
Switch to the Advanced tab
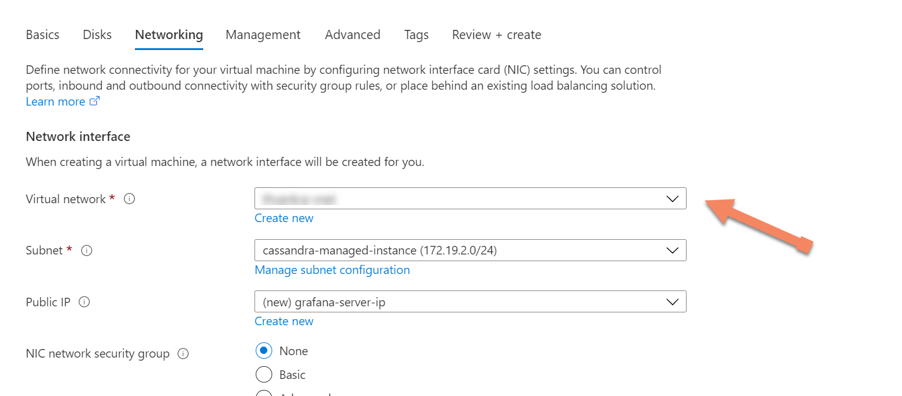point(353,35)
